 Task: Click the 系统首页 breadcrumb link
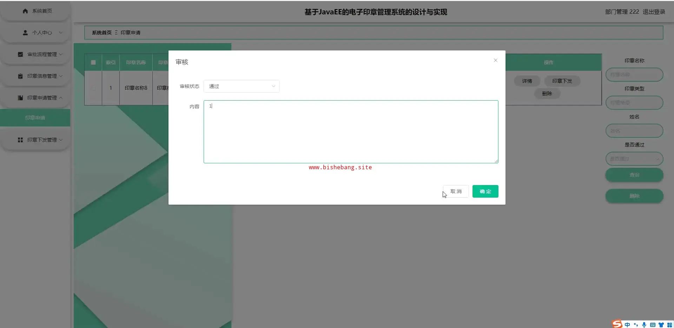pos(102,33)
